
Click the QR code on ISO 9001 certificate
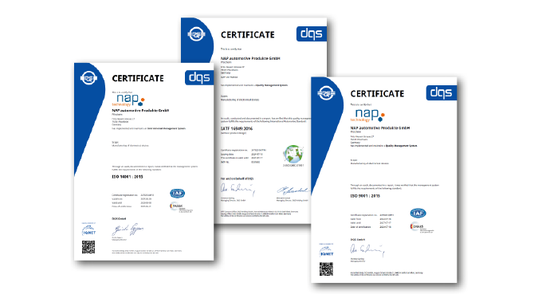(326, 269)
